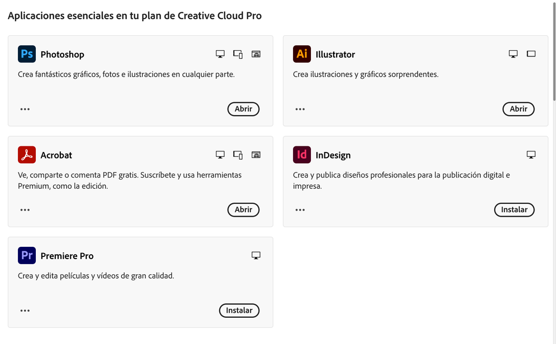
Task: Install Premiere Pro using Instalar
Action: tap(239, 310)
